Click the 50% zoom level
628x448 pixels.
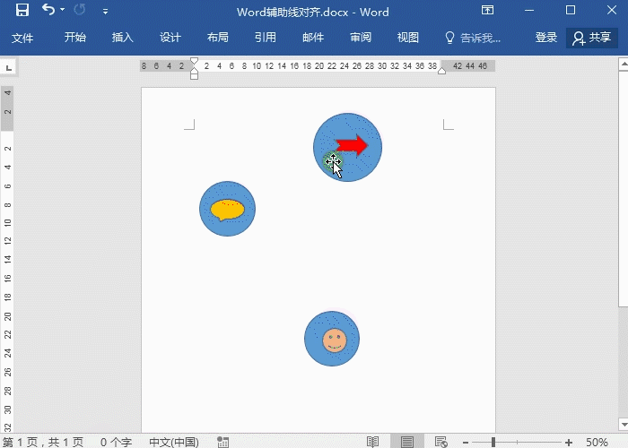tap(597, 442)
